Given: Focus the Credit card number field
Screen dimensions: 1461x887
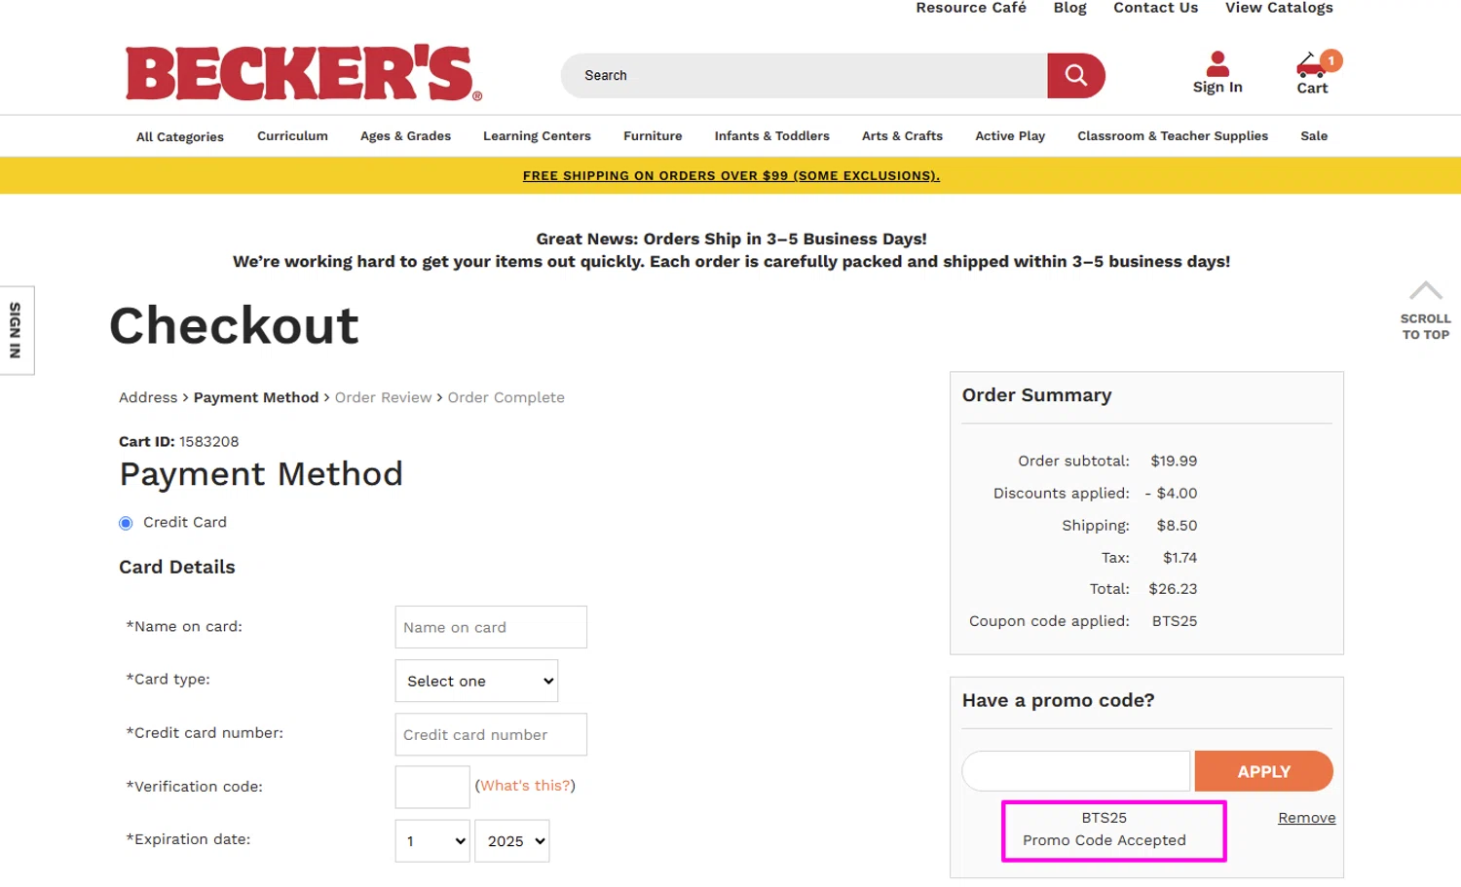Looking at the screenshot, I should coord(491,734).
